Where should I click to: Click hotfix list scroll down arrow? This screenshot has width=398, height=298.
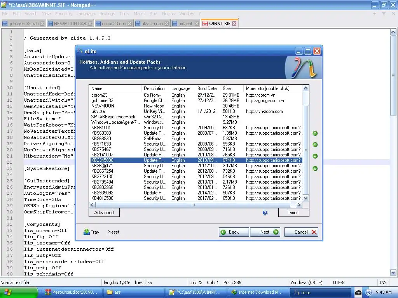[x=305, y=198]
